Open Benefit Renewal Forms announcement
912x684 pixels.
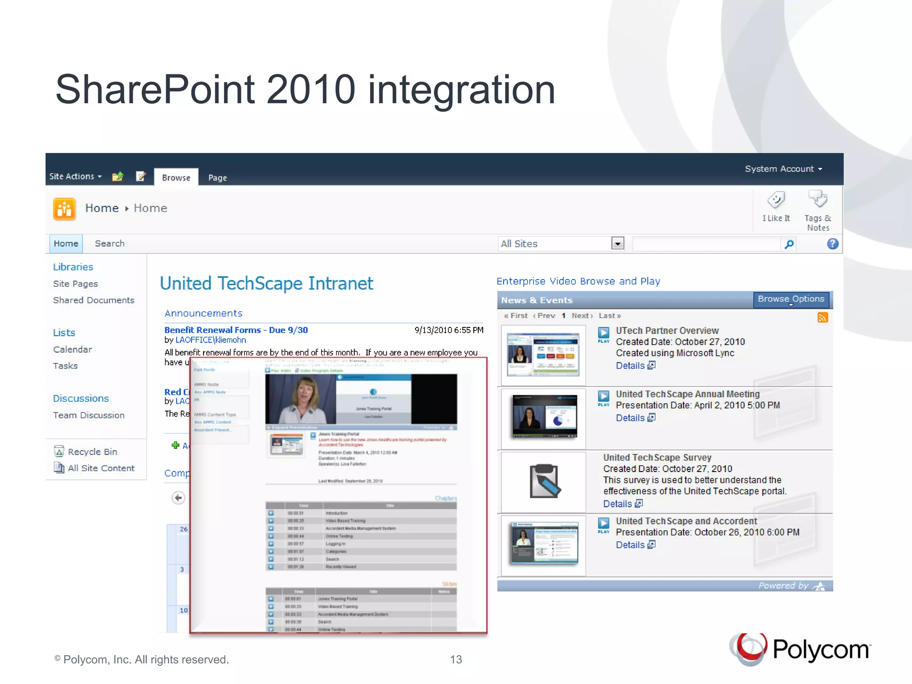[236, 330]
